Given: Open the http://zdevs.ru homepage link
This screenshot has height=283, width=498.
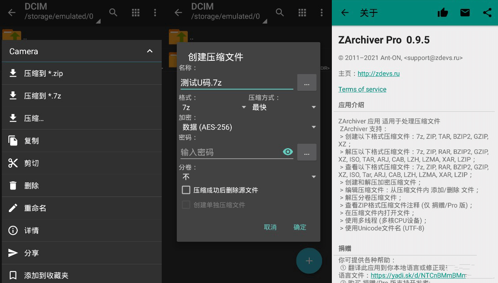Looking at the screenshot, I should click(x=378, y=74).
